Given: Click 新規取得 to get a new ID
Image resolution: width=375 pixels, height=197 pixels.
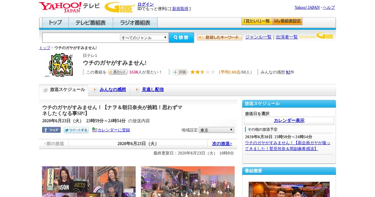Looking at the screenshot, I should (x=180, y=9).
